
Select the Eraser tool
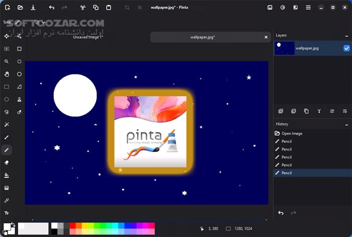[x=7, y=163]
